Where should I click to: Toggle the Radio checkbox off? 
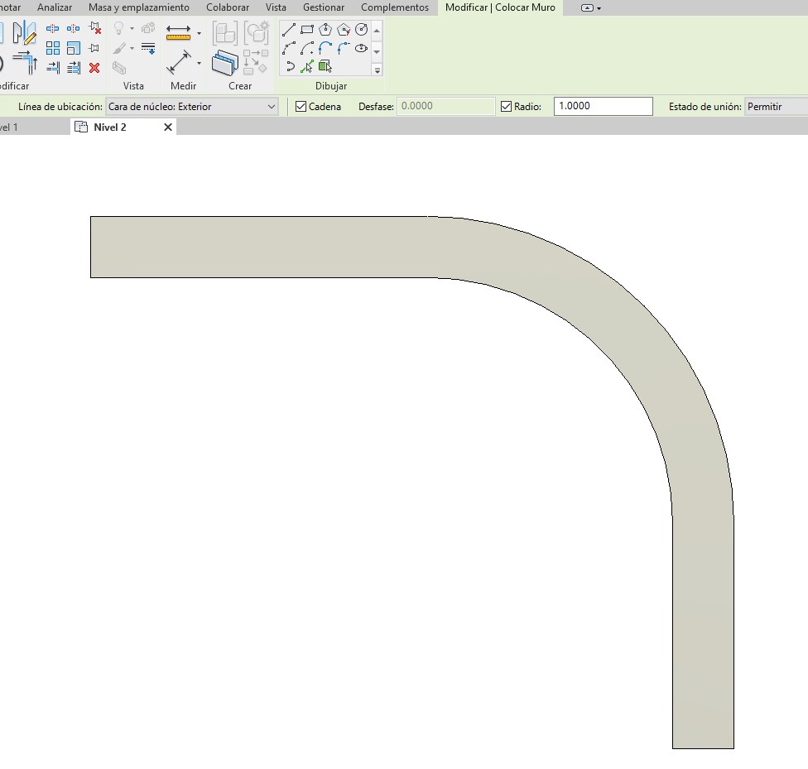(507, 107)
